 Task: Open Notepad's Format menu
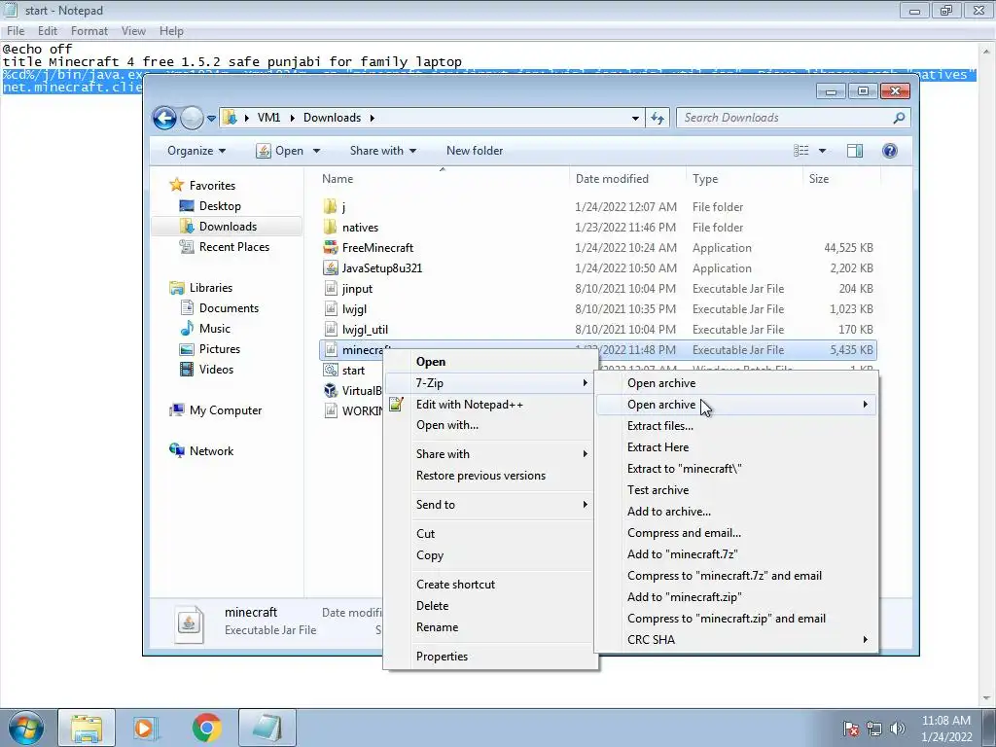89,30
